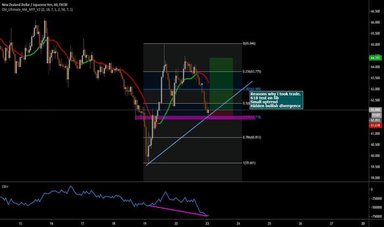Click the 66.500 price axis label
The width and height of the screenshot is (384, 227).
tap(375, 11)
